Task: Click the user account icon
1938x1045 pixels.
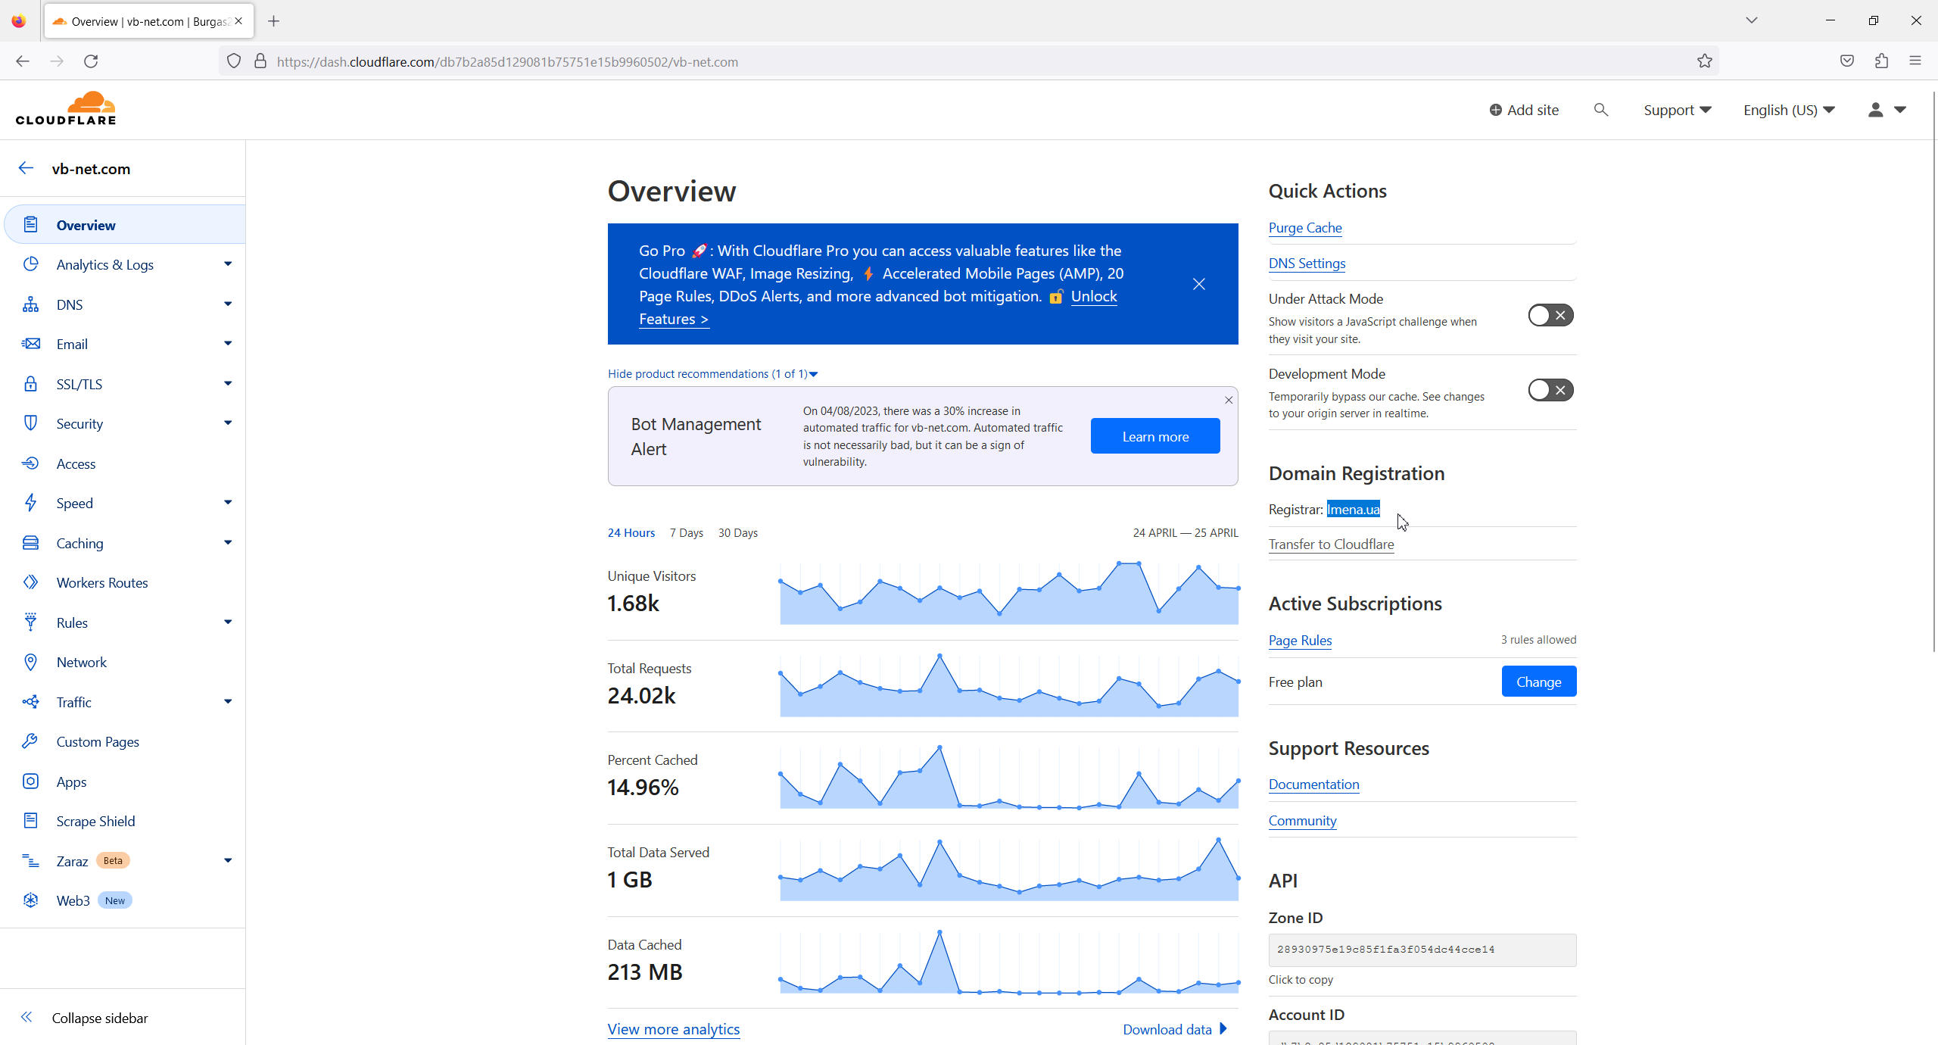Action: point(1875,110)
